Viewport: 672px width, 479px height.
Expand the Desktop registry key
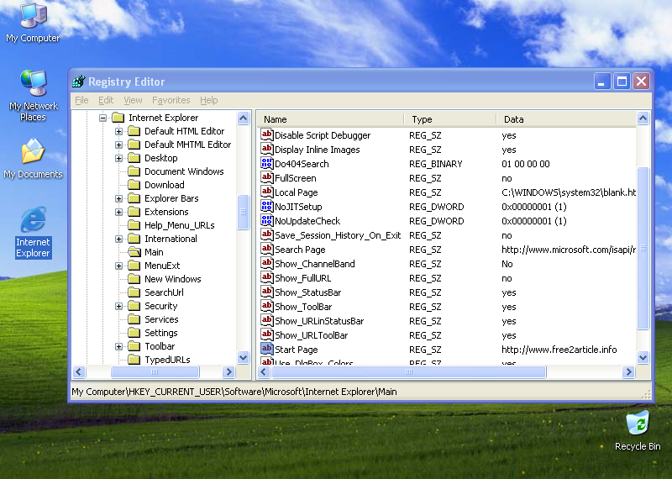[118, 158]
